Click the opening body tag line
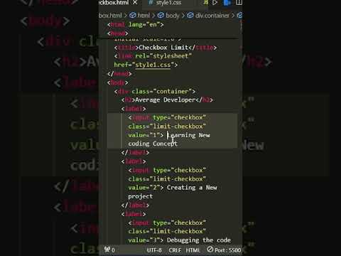This screenshot has height=256, width=341. tap(118, 82)
